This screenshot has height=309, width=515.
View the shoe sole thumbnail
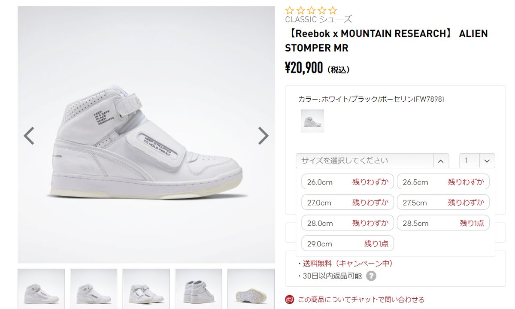click(x=251, y=289)
